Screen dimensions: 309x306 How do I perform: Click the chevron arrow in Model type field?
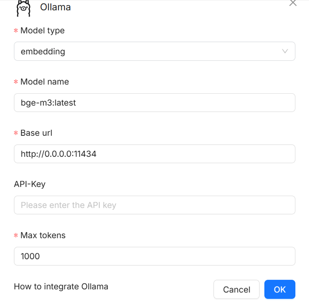tap(285, 51)
